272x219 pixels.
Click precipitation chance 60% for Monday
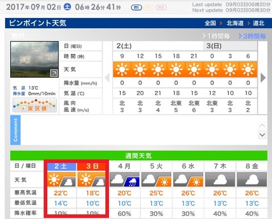(125, 214)
